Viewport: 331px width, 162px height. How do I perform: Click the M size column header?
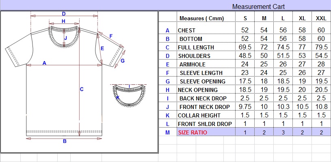(264, 19)
